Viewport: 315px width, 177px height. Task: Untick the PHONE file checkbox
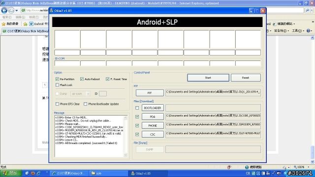pyautogui.click(x=137, y=125)
